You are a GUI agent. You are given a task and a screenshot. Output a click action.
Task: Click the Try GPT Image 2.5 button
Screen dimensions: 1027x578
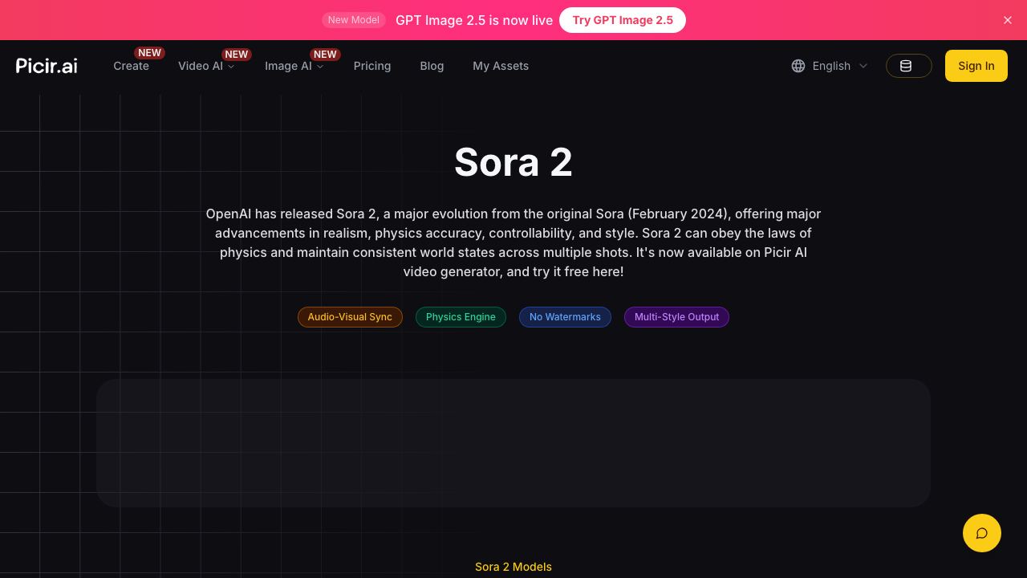pyautogui.click(x=623, y=20)
